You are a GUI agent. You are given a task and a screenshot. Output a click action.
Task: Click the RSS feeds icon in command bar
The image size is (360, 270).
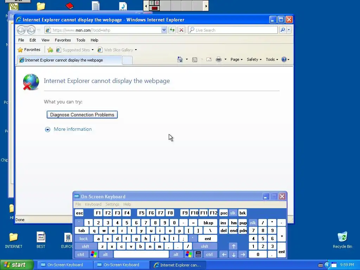195,60
